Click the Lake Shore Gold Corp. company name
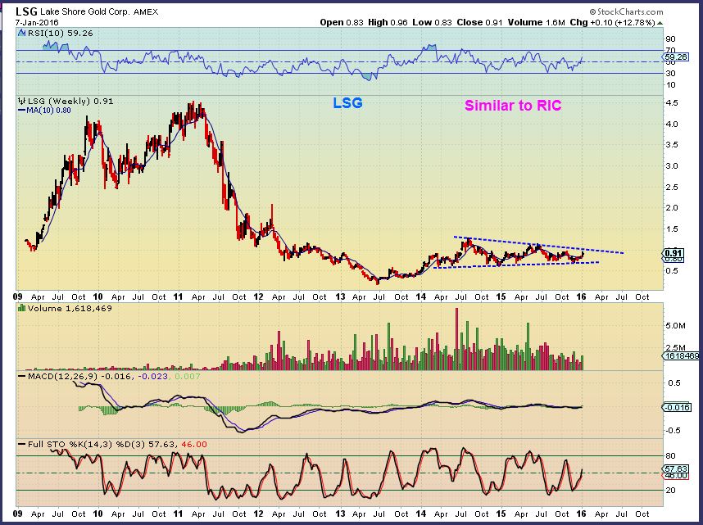The width and height of the screenshot is (703, 525). [x=84, y=12]
